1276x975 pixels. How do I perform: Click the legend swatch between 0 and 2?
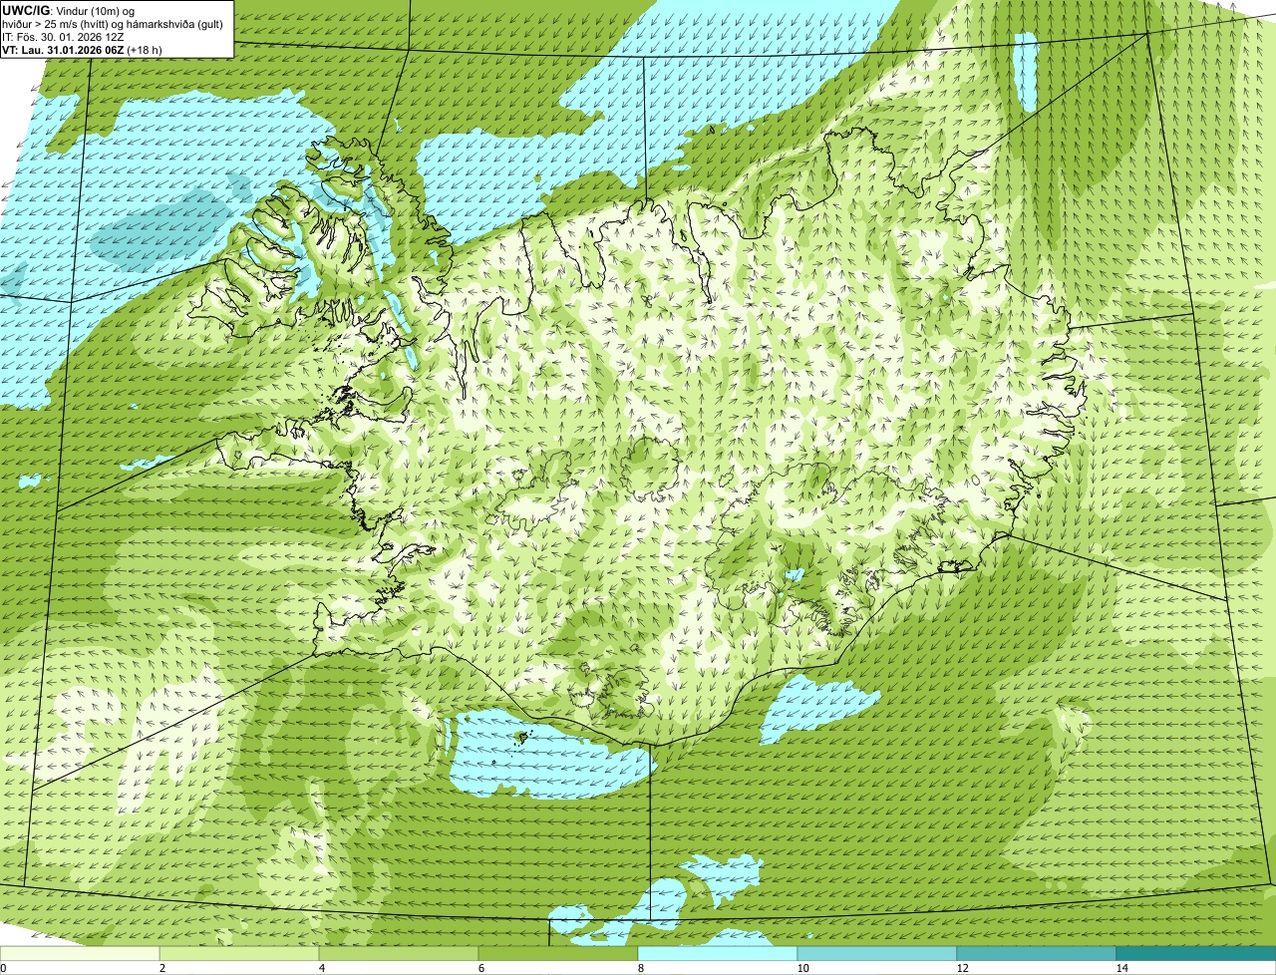80,953
